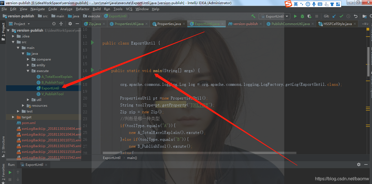Show the hidden editor tabs list
The height and width of the screenshot is (184, 372).
tap(365, 24)
